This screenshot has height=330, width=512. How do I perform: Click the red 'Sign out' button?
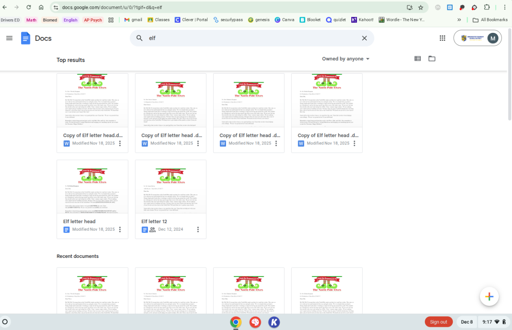click(x=438, y=322)
